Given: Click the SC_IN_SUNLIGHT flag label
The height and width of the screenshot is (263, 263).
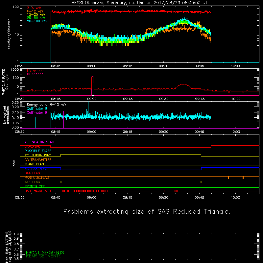Looking at the screenshot, I should click(x=38, y=155).
